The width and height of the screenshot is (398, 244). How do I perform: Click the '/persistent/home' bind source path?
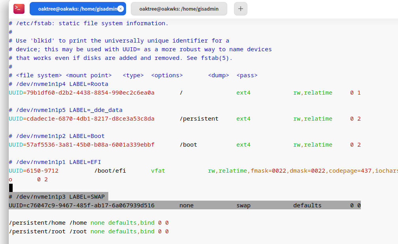point(37,223)
